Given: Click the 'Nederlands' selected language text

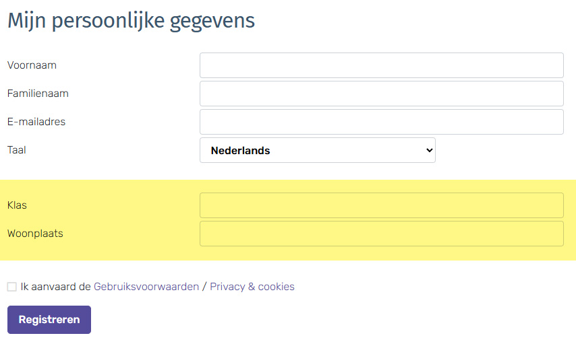Looking at the screenshot, I should coord(241,151).
